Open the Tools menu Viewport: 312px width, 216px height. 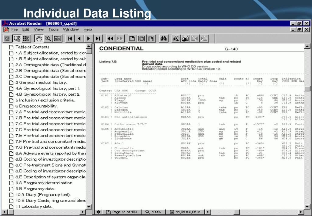click(54, 30)
